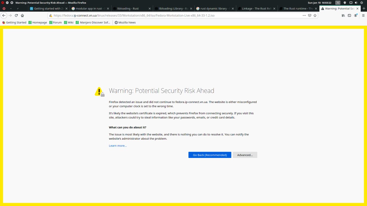
Task: Open Forum bookmark
Action: (x=55, y=22)
